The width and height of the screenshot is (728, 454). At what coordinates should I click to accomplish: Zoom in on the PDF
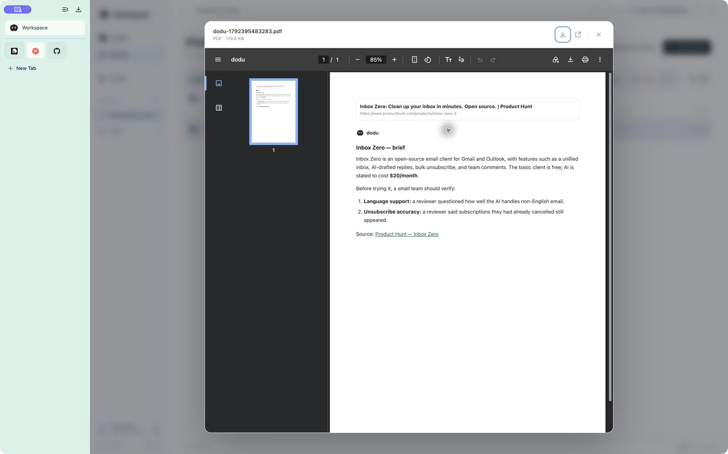[394, 60]
